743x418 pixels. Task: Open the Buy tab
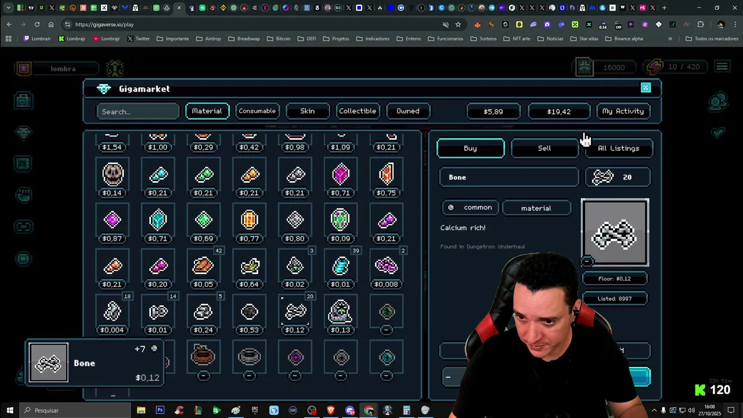(x=471, y=148)
